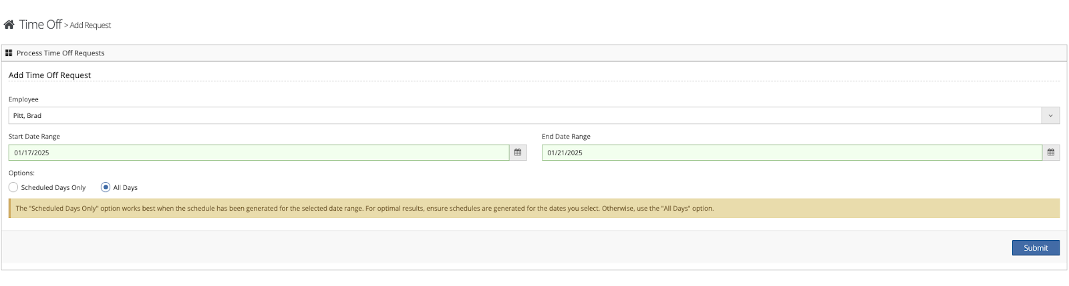The width and height of the screenshot is (1069, 286).
Task: Click into the End Date field 01/21/2025
Action: (792, 153)
